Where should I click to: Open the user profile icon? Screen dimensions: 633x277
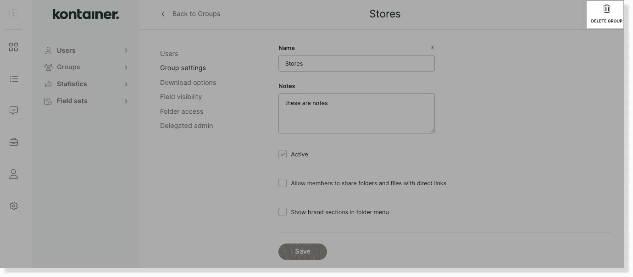[x=14, y=174]
